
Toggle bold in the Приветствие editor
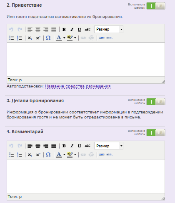pyautogui.click(x=64, y=29)
